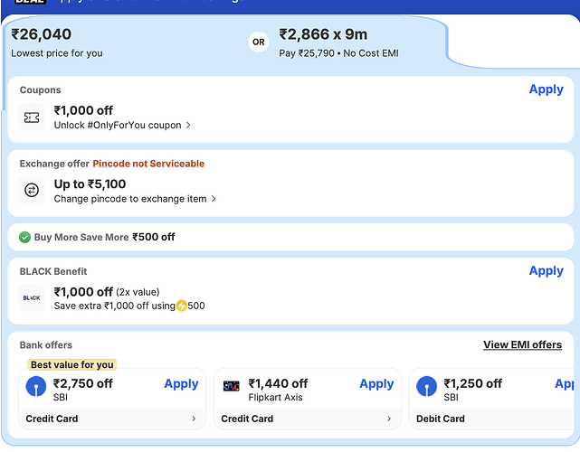Expand the SBI Credit Card offer details arrow
Screen dimensions: 580x452
pyautogui.click(x=194, y=419)
